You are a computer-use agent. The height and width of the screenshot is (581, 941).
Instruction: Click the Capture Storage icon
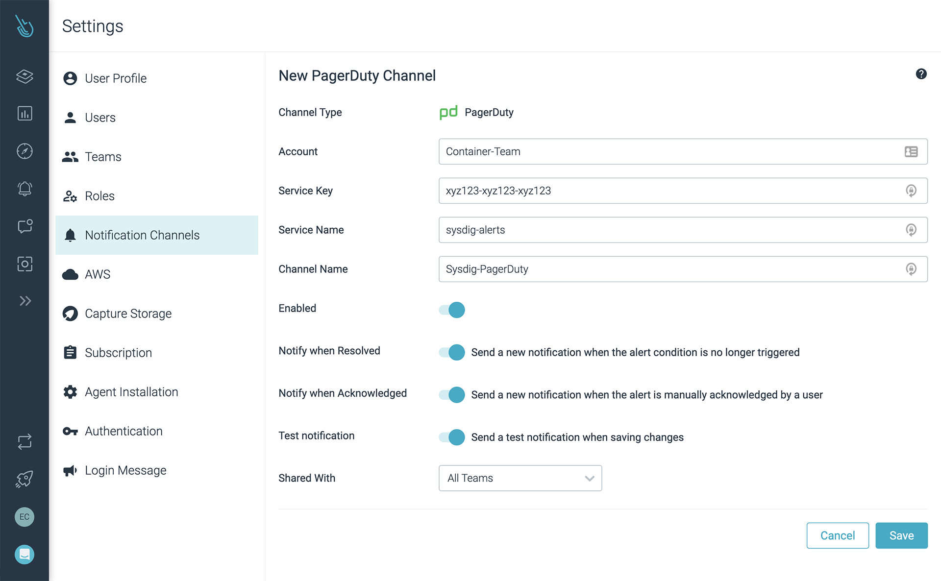70,314
